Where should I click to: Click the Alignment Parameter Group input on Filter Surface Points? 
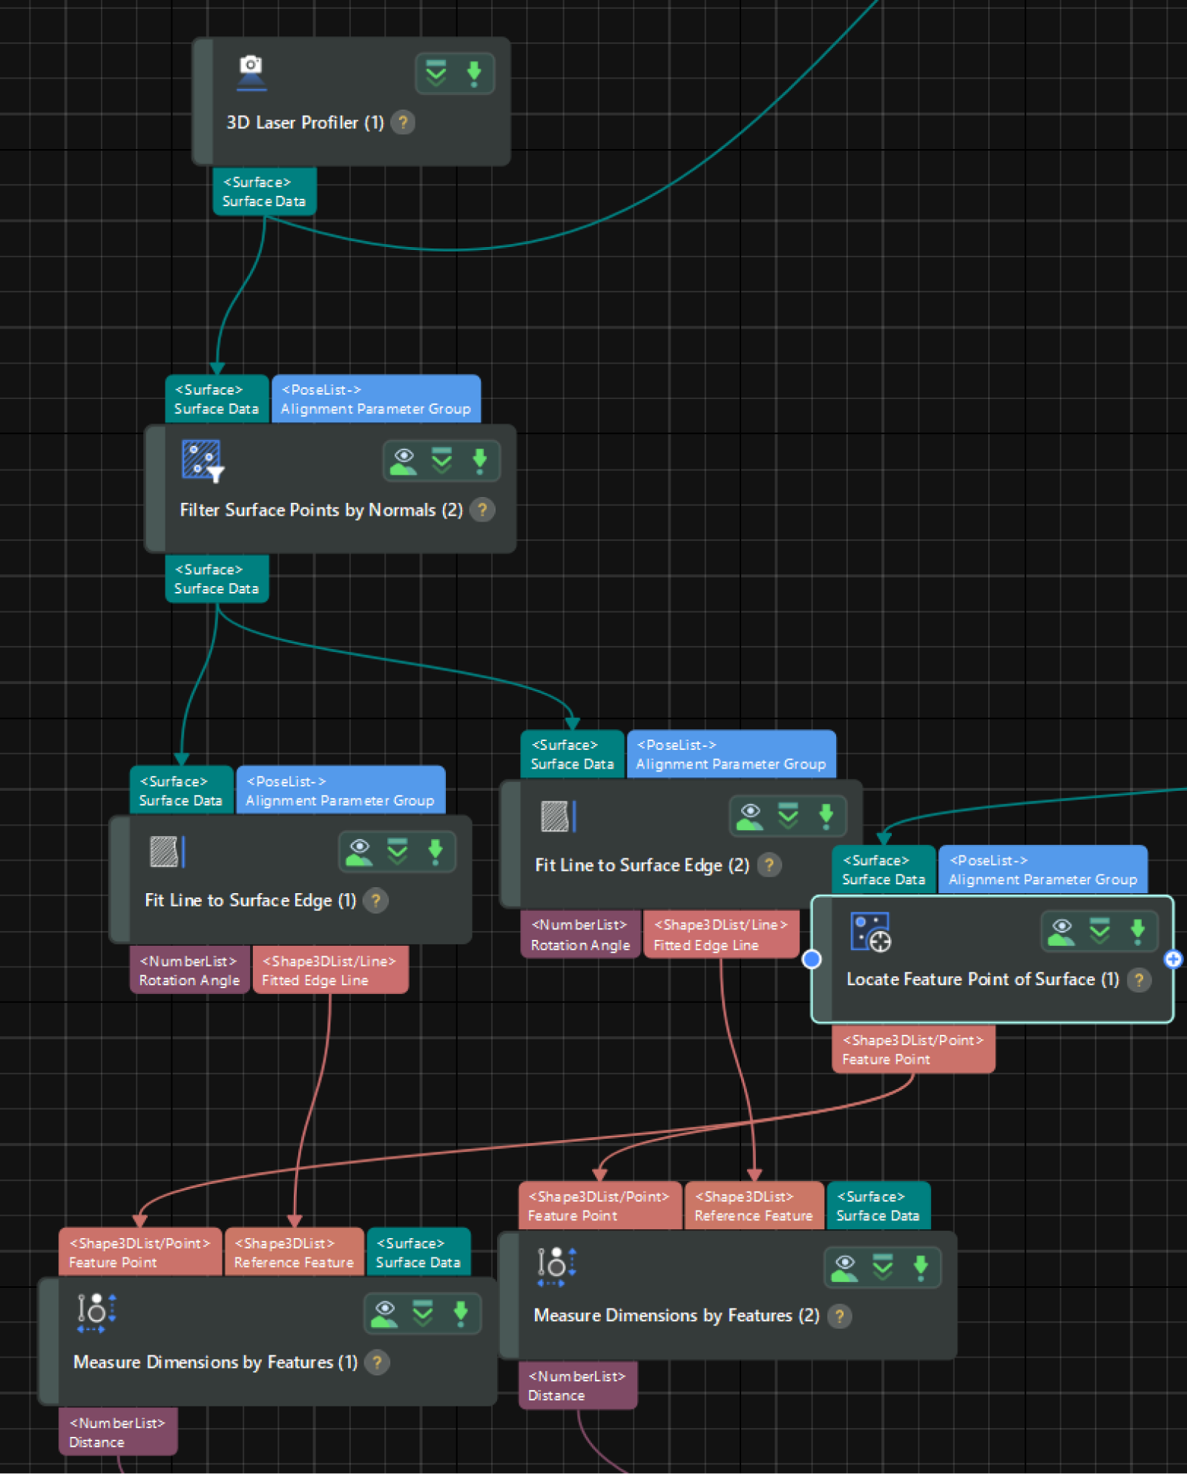tap(375, 399)
